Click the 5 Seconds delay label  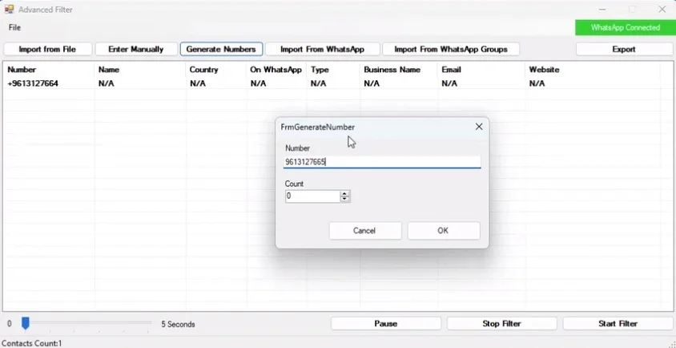point(178,324)
